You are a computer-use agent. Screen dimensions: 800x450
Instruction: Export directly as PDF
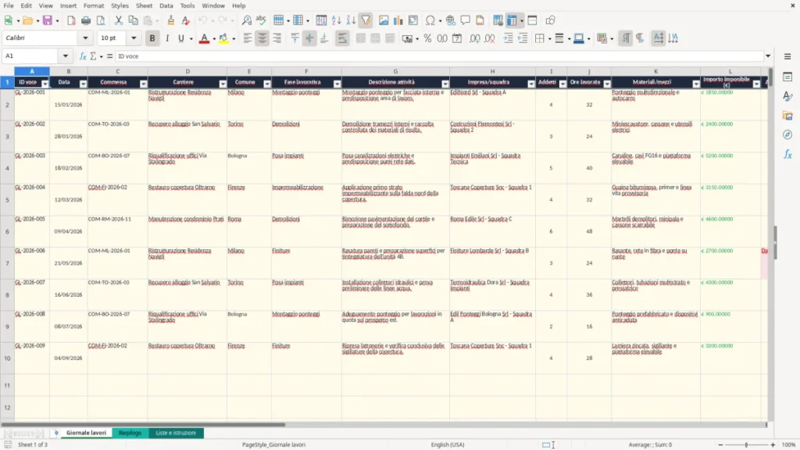[71, 20]
